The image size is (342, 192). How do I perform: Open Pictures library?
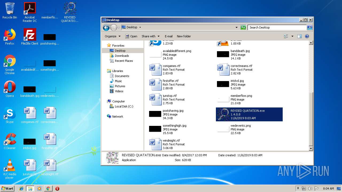pos(120,86)
